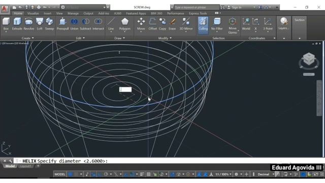Add a new layout with plus button
325x183 pixels.
[x=38, y=166]
